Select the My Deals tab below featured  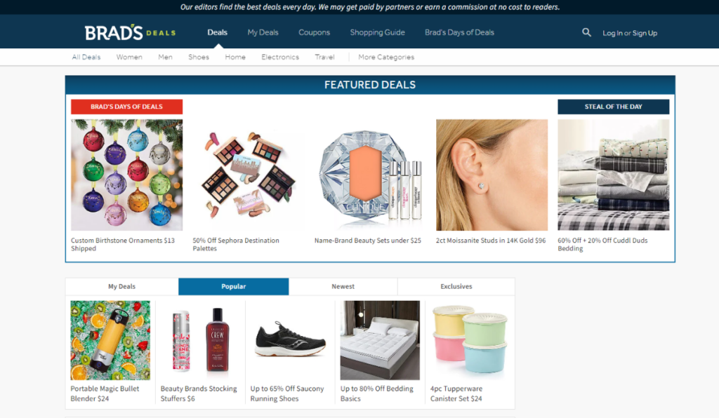pyautogui.click(x=121, y=287)
